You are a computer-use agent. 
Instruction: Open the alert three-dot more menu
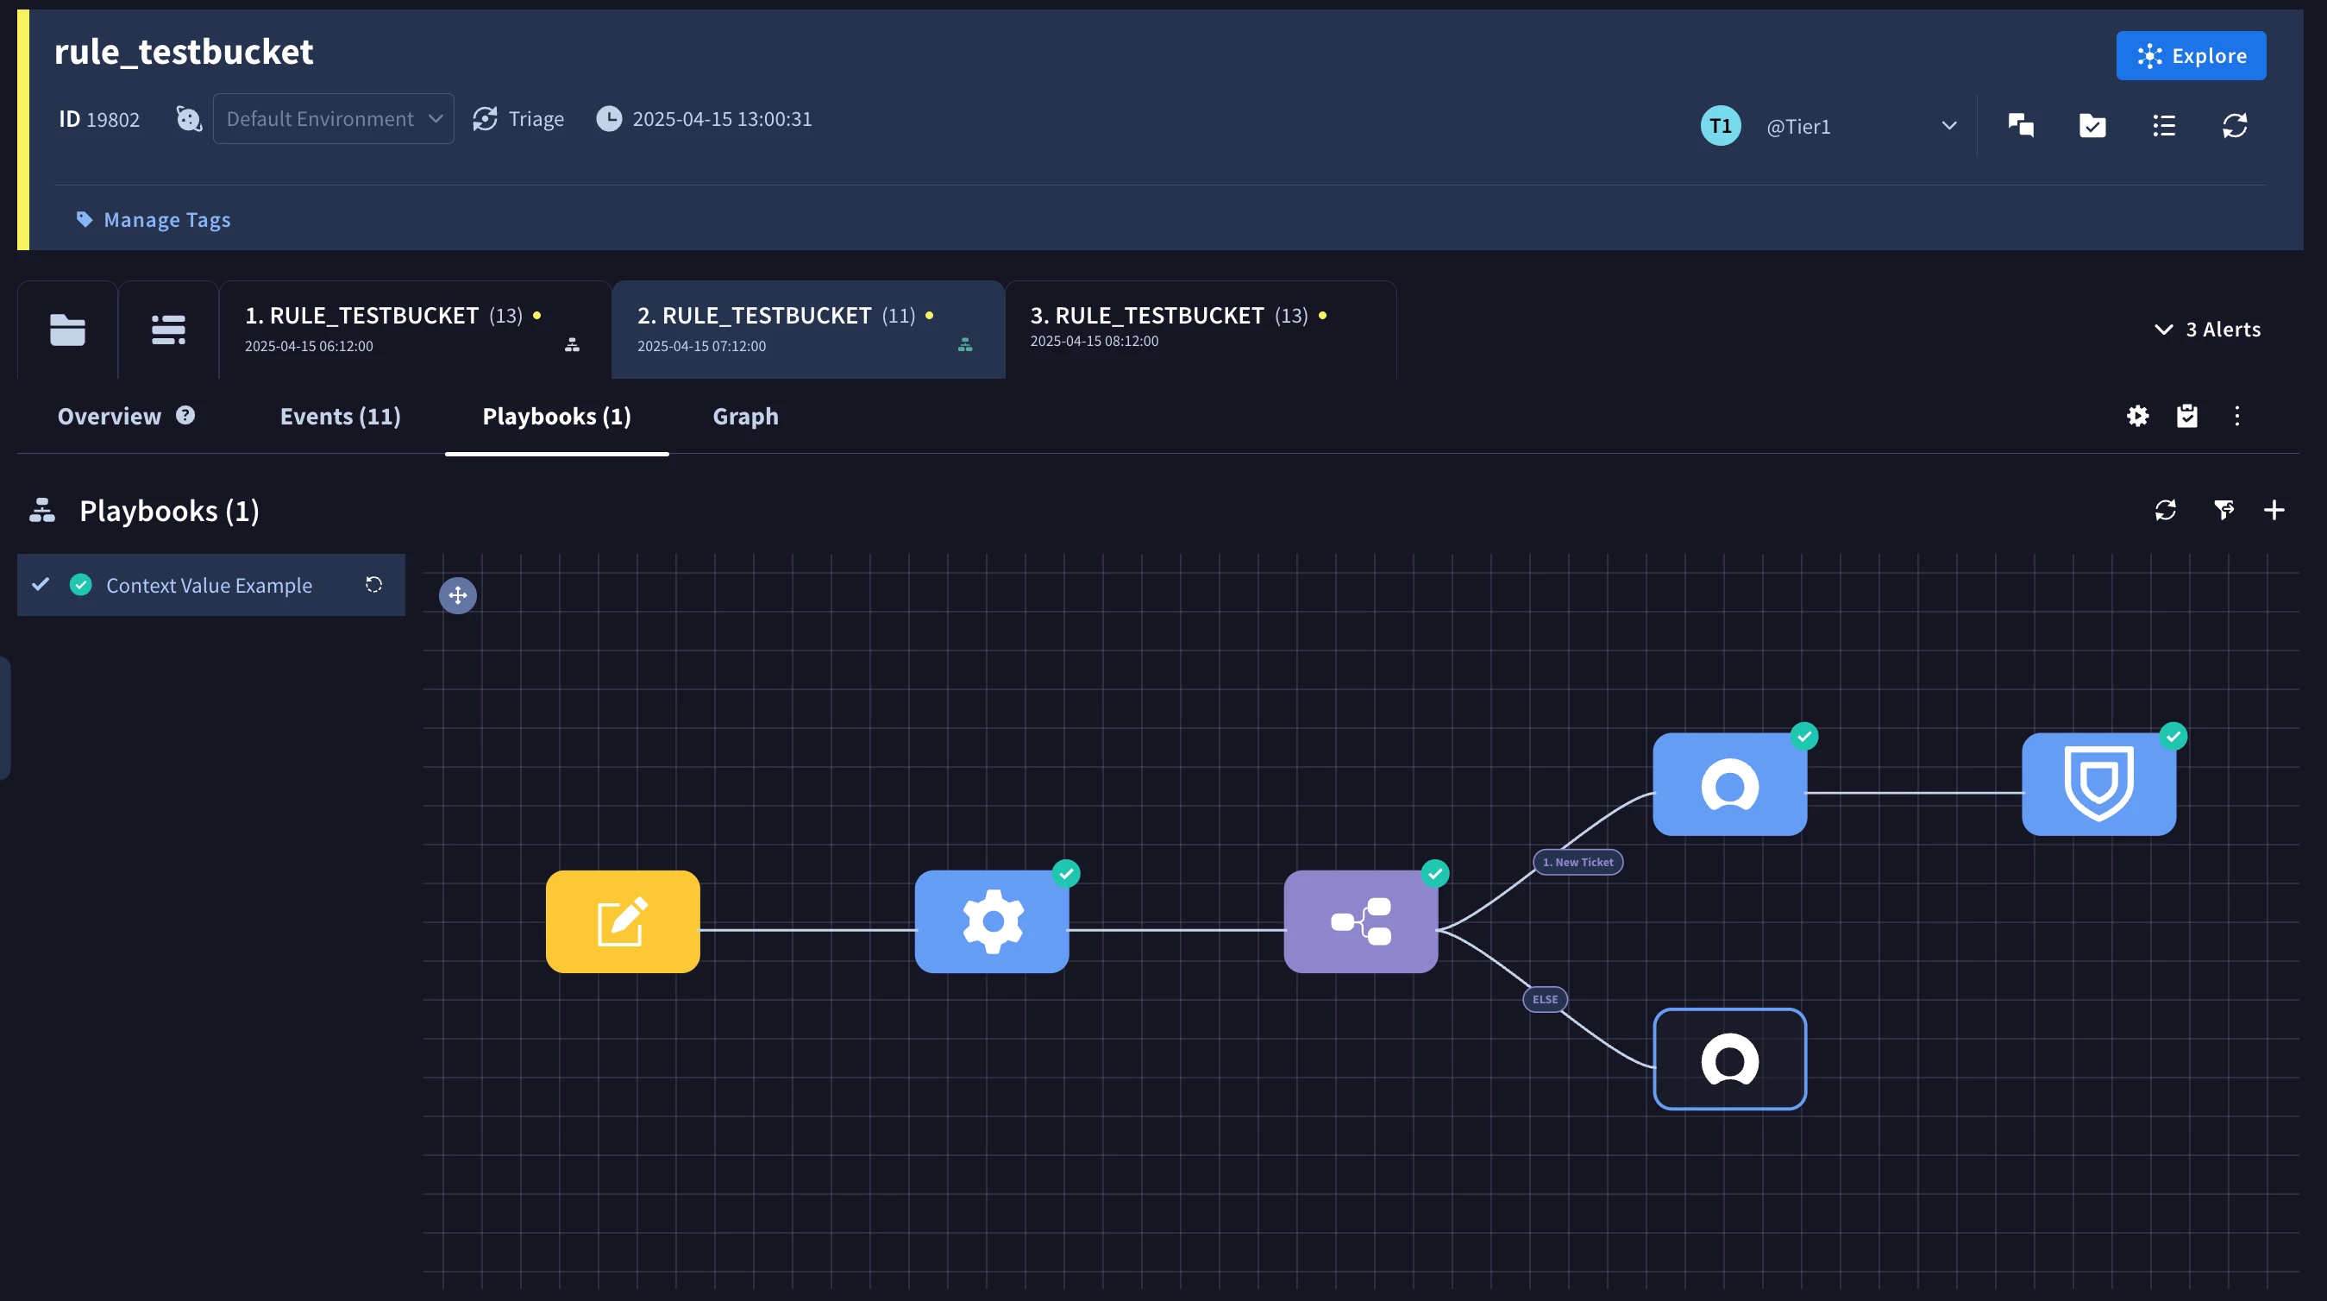click(x=2237, y=416)
